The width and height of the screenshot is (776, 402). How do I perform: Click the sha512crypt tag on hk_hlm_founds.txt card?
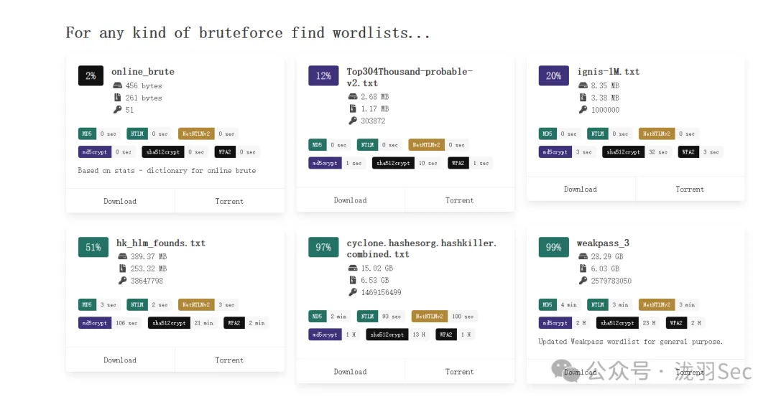click(169, 323)
